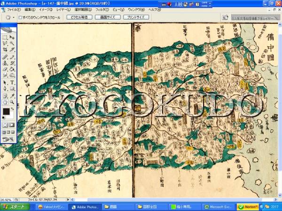282x211 pixels.
Task: Open the File Browser toggle icon
Action: click(x=225, y=17)
